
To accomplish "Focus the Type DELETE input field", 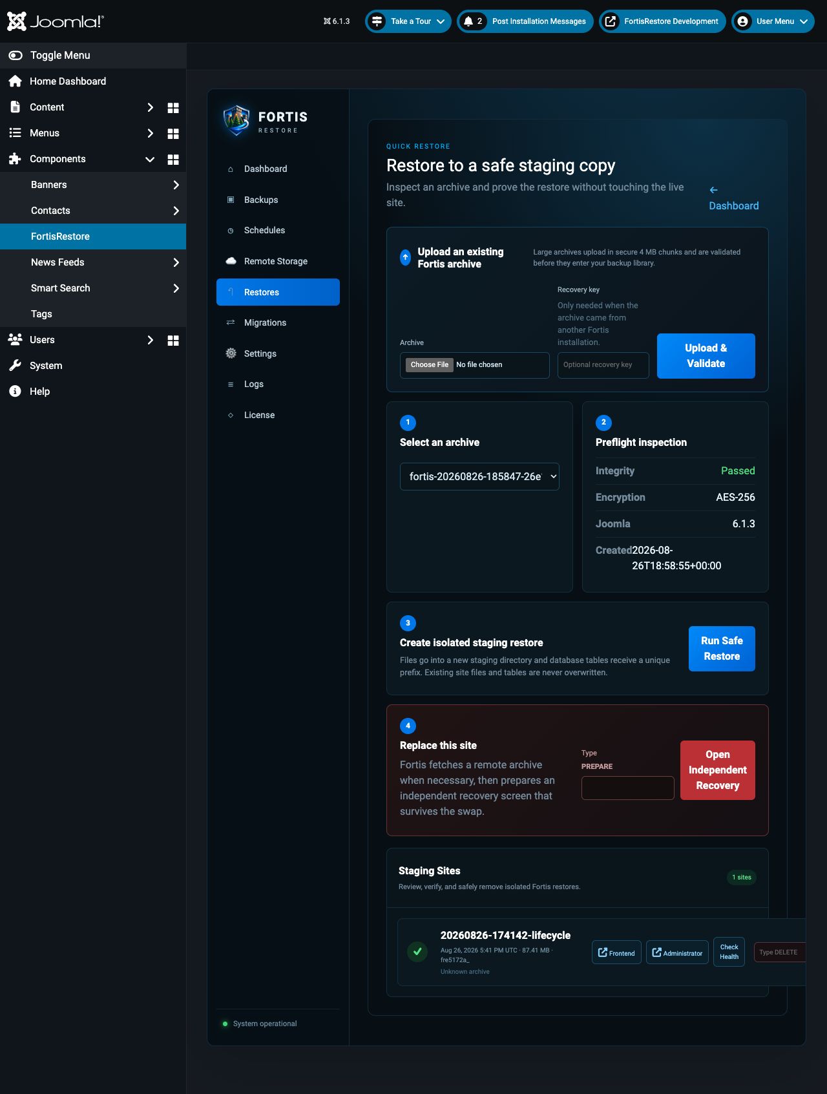I will 780,952.
